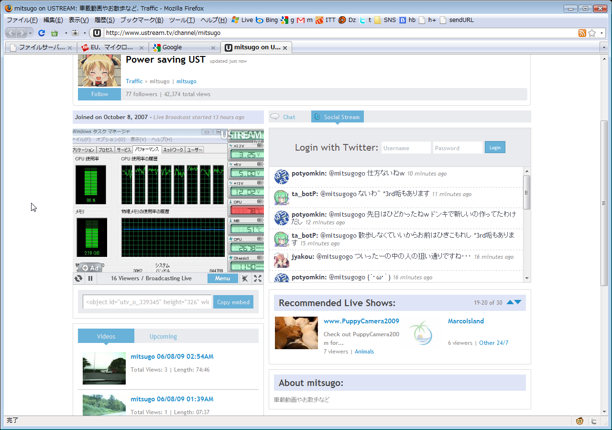The width and height of the screenshot is (612, 430).
Task: Go back using the browser Back arrow
Action: (11, 33)
